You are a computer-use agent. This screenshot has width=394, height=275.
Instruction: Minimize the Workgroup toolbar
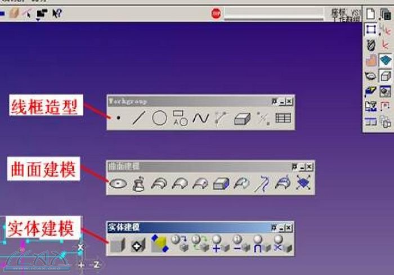282,102
